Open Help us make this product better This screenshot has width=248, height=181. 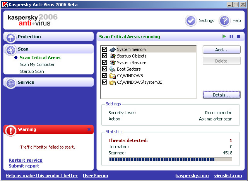41,176
